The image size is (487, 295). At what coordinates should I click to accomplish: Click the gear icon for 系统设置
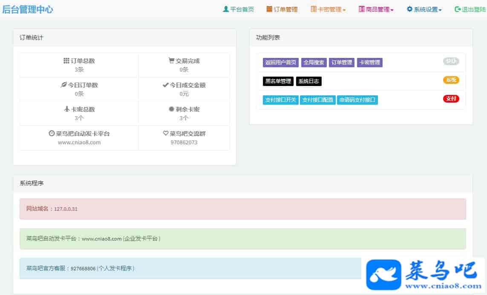[409, 9]
